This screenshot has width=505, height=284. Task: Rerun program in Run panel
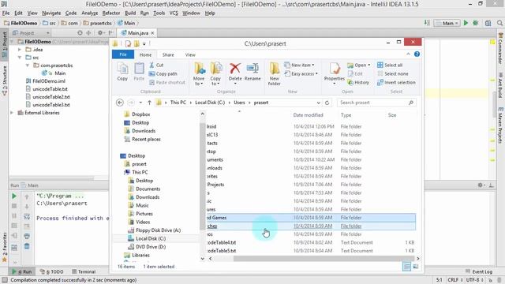click(14, 196)
